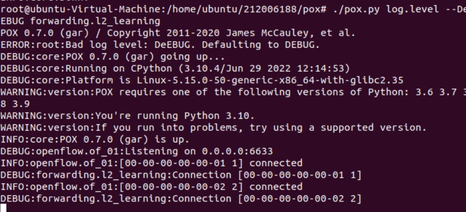Click the '[00-00-00-00-00-01 1] connected' info line
Image resolution: width=466 pixels, height=212 pixels.
(151, 165)
